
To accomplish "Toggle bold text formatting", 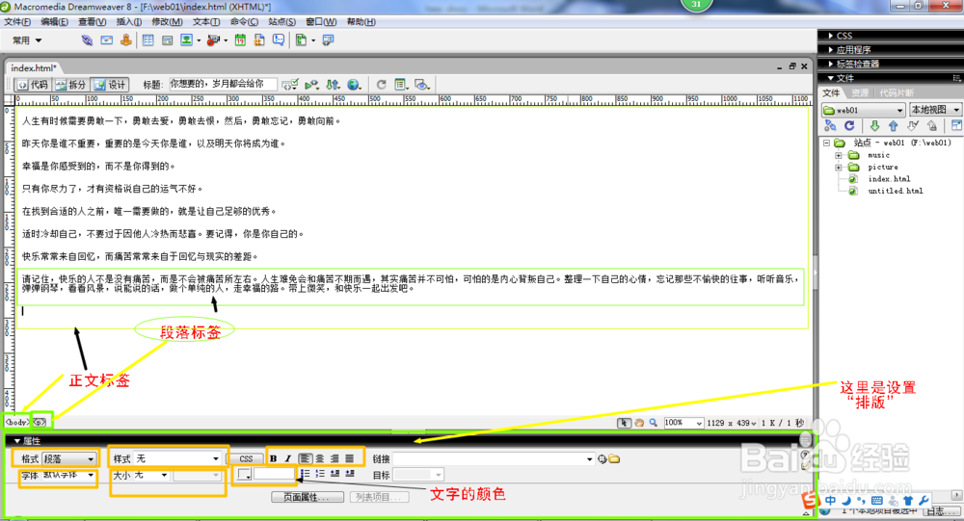I will tap(273, 459).
